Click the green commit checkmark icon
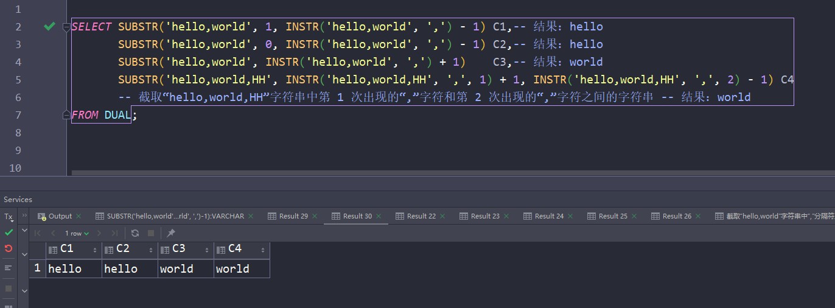The image size is (835, 308). 9,233
